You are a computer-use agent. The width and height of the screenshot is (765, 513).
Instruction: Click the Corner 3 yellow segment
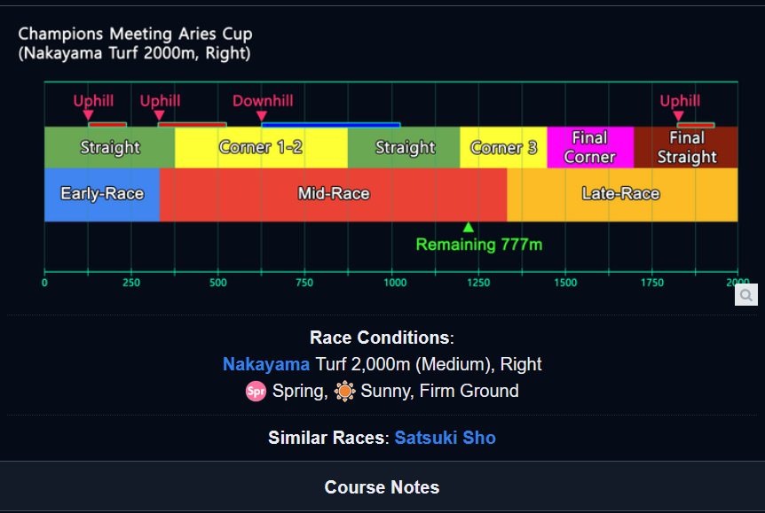coord(503,147)
